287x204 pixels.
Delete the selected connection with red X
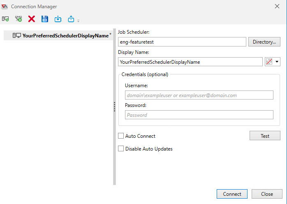(x=32, y=19)
